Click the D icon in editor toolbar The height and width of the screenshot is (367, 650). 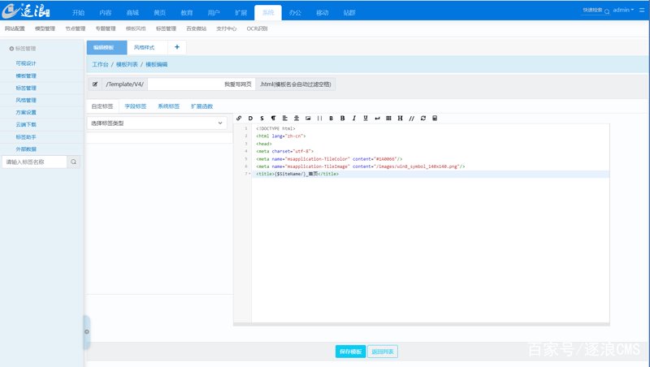[250, 118]
